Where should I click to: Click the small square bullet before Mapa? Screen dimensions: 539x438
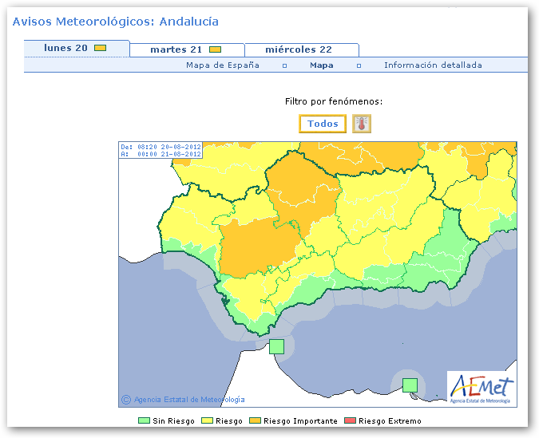click(x=284, y=66)
